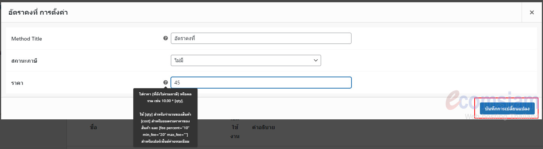
Task: Click the tooltip's fee percent shortcode text
Action: (x=175, y=128)
